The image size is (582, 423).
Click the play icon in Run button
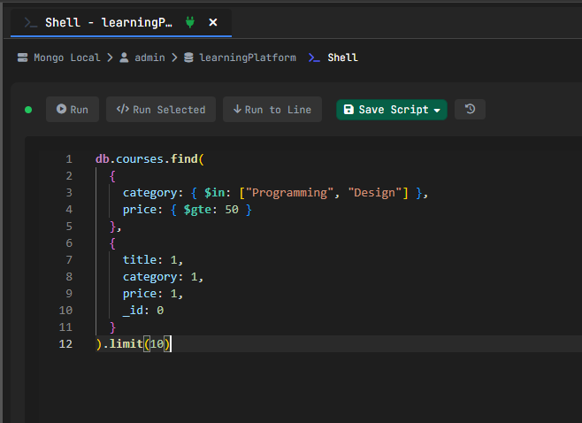[61, 109]
